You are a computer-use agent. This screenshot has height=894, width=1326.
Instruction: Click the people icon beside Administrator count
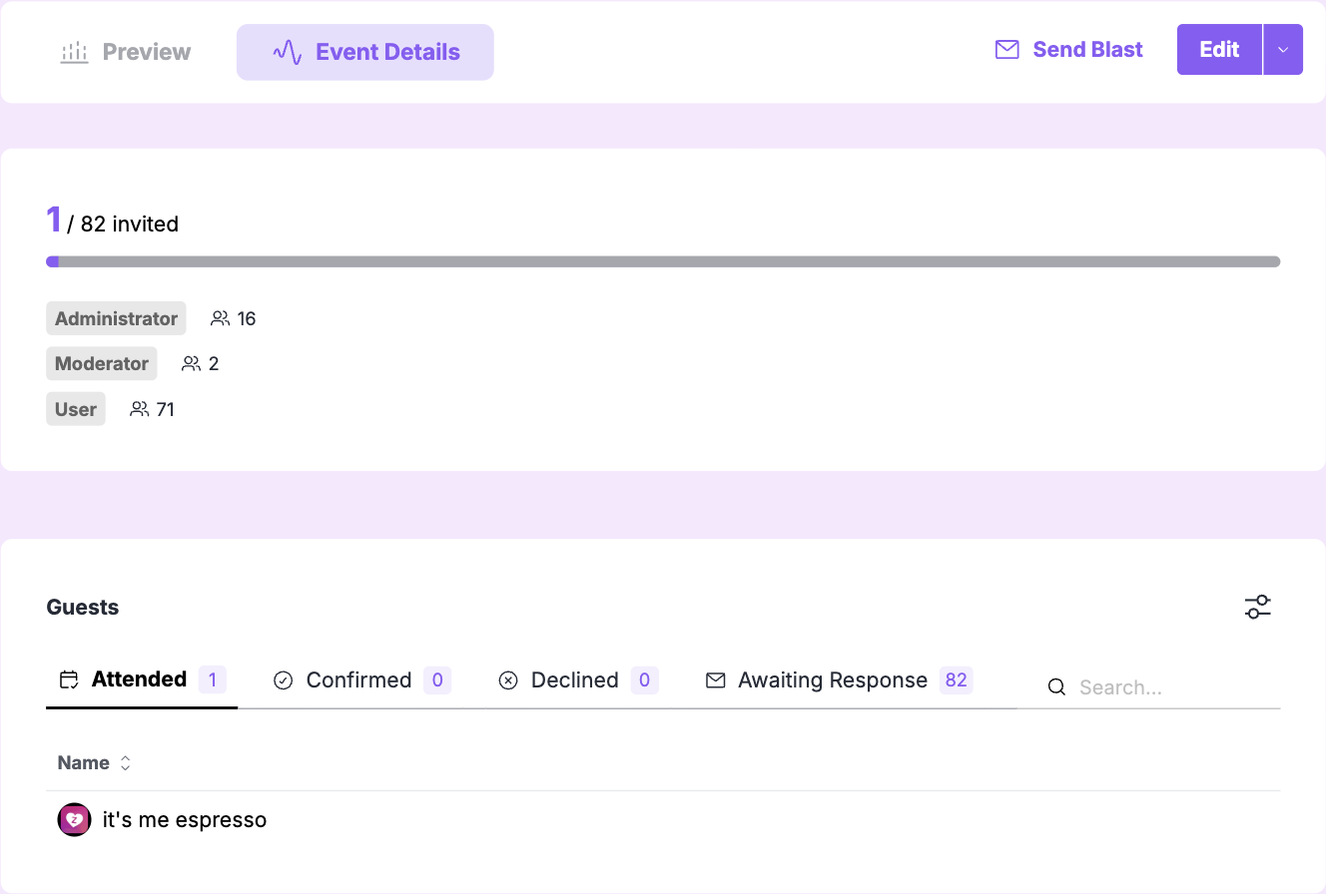pyautogui.click(x=221, y=318)
